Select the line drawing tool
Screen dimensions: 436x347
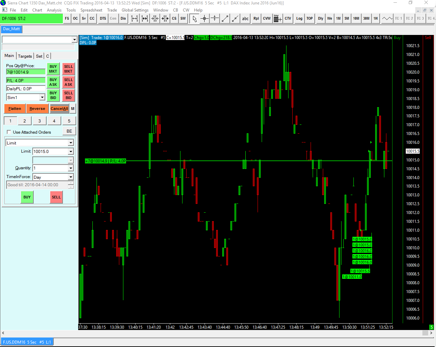(x=225, y=19)
